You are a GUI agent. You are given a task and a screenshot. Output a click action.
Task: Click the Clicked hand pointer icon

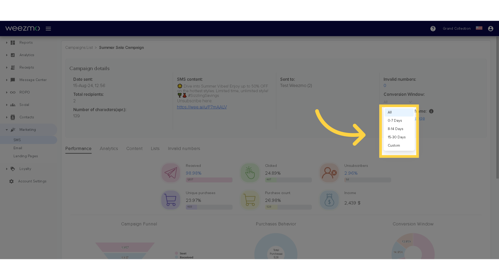(250, 173)
